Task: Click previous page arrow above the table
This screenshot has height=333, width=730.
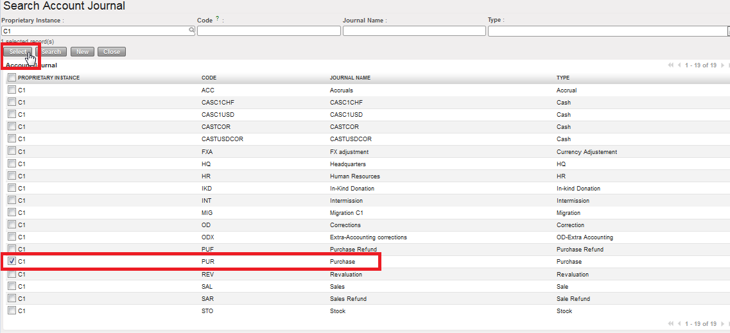Action: point(679,65)
